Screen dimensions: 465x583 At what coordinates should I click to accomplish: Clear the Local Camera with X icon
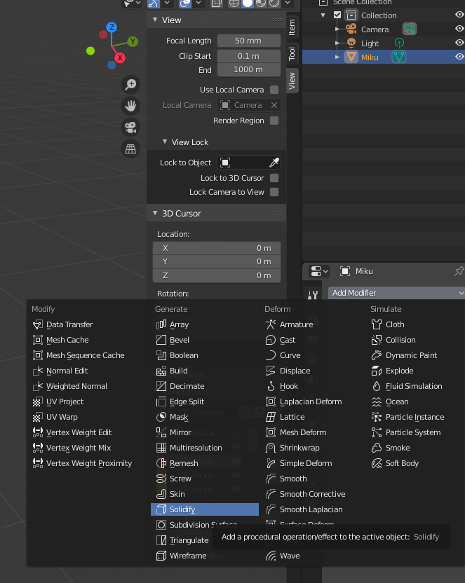[274, 105]
